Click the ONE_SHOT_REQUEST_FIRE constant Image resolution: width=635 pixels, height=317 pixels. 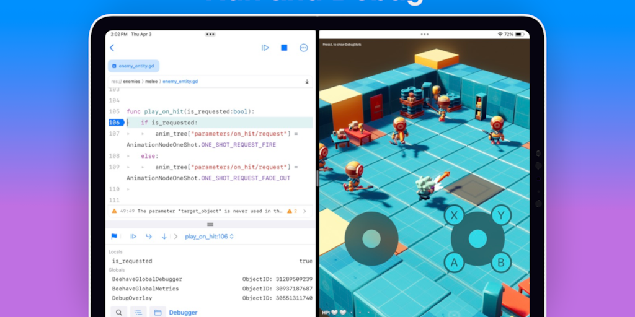pos(239,144)
